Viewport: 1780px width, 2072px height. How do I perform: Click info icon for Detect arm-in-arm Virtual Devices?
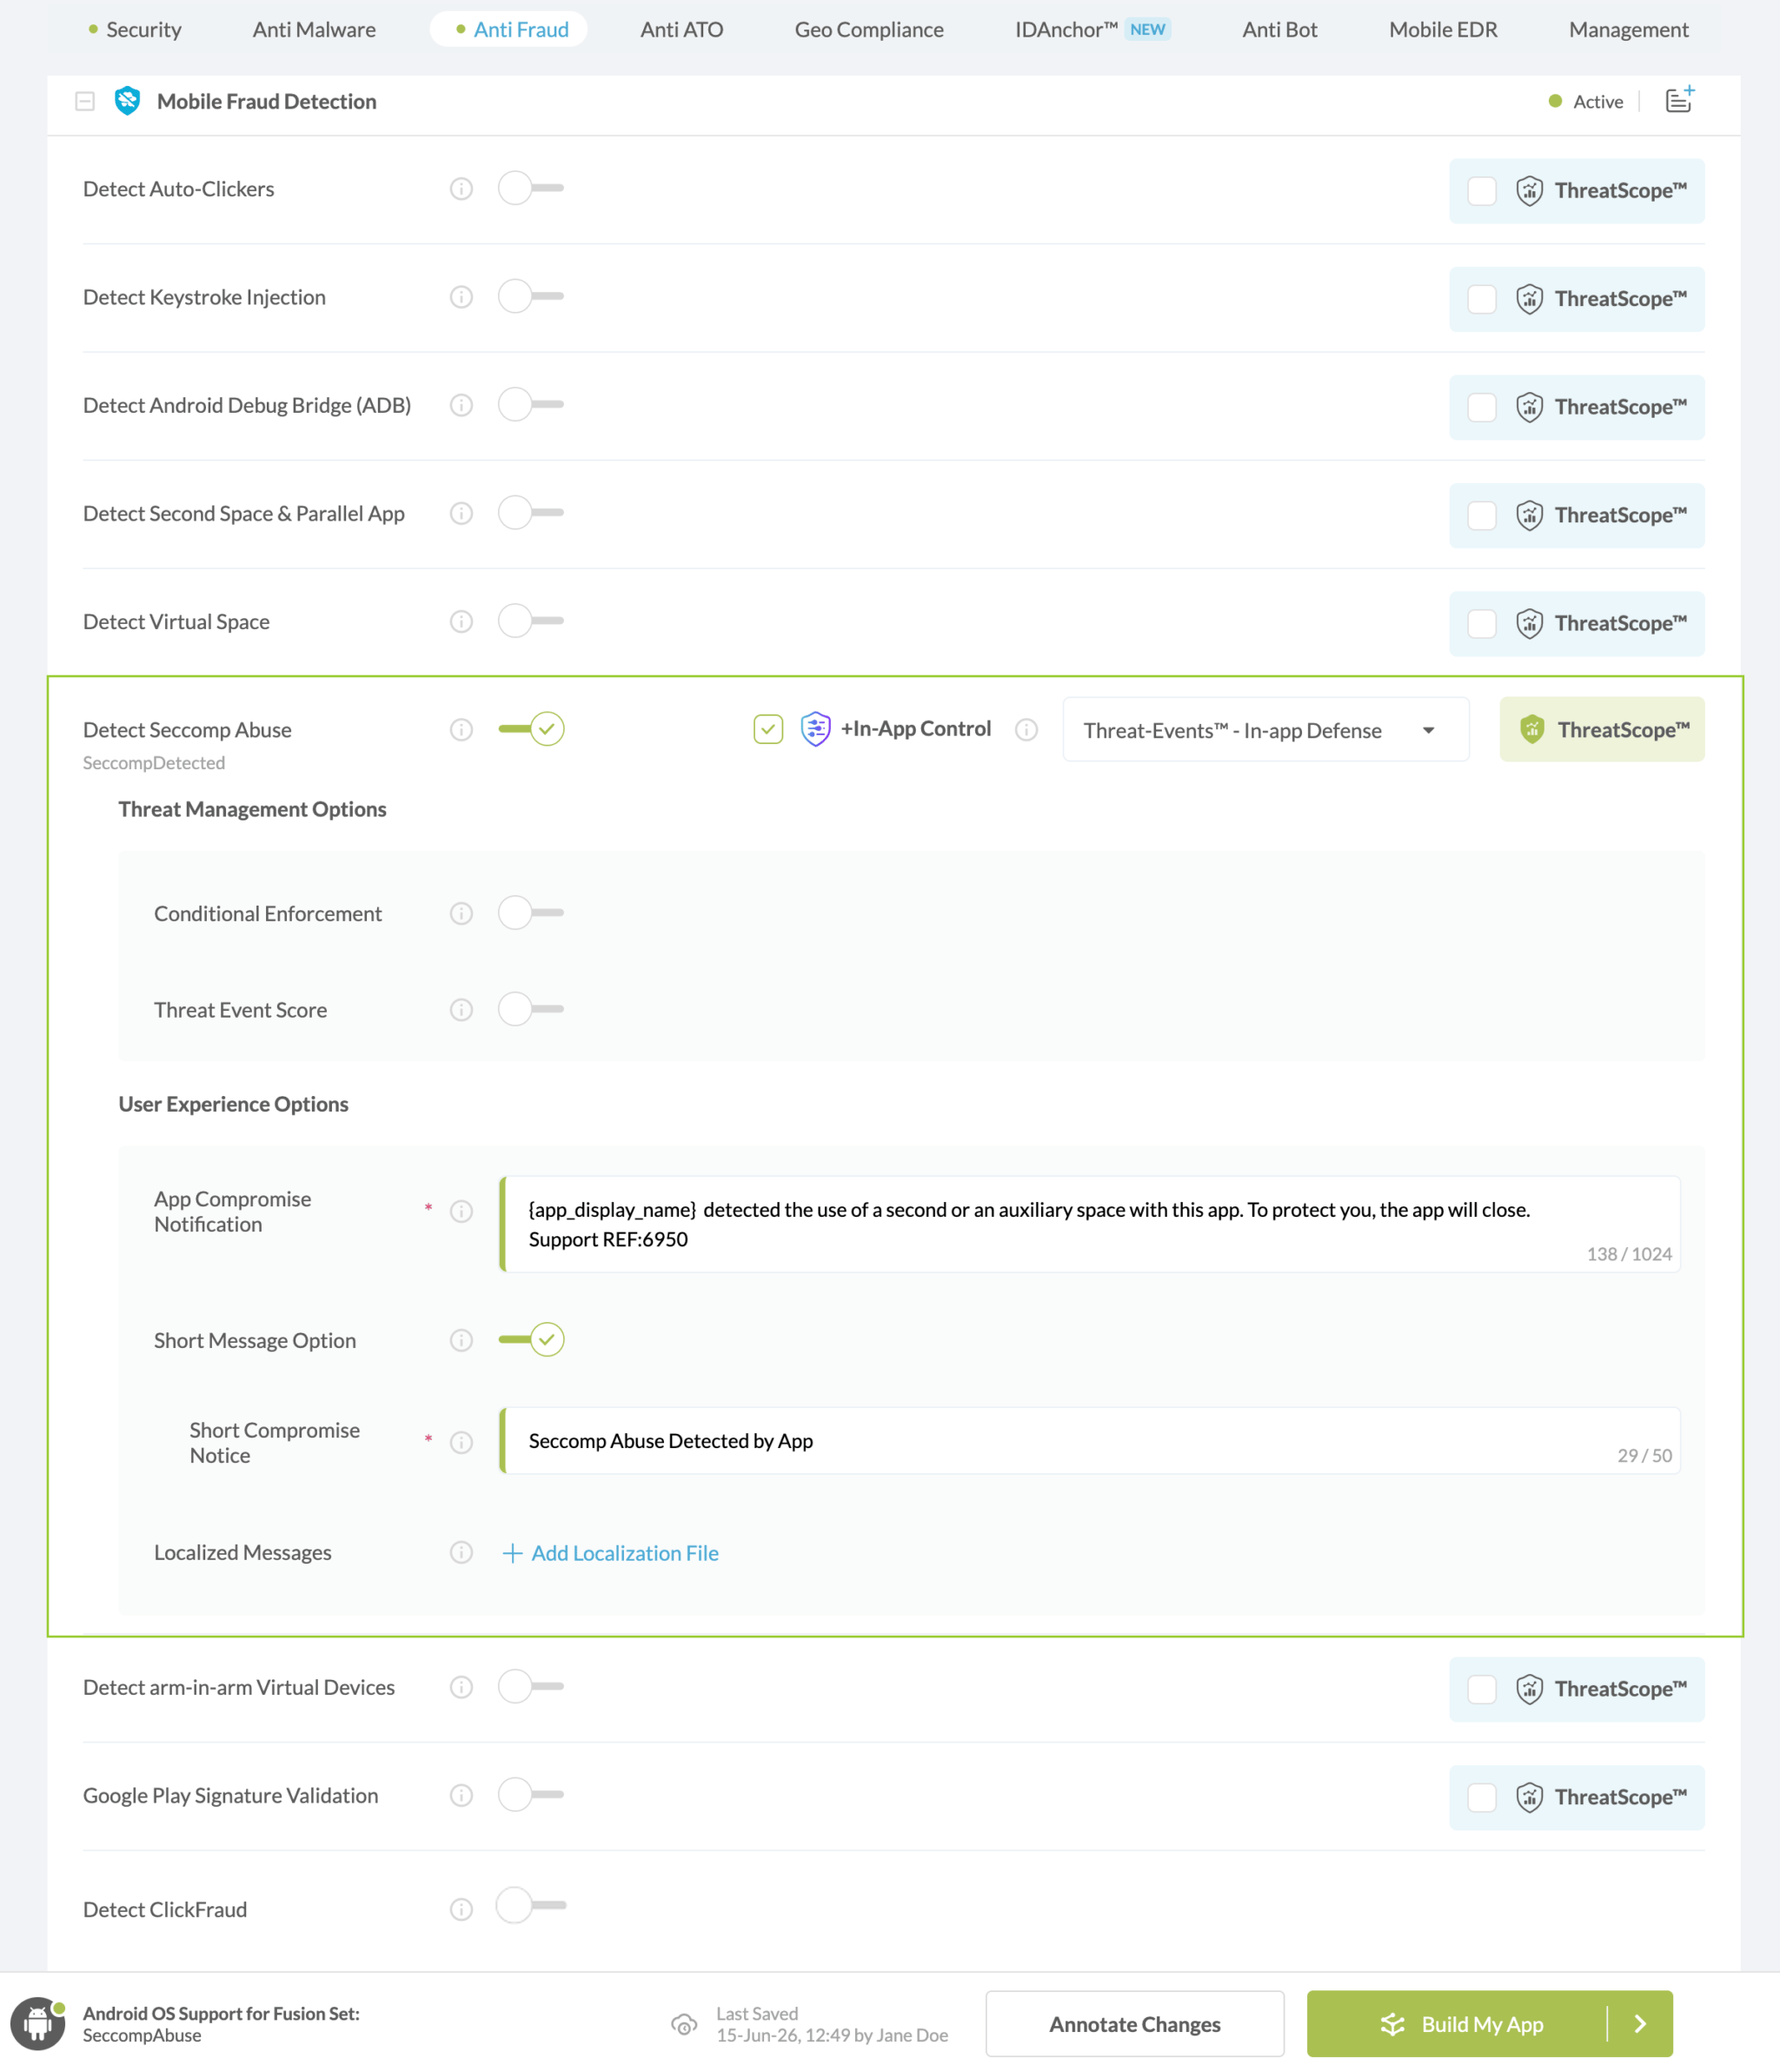pyautogui.click(x=461, y=1687)
